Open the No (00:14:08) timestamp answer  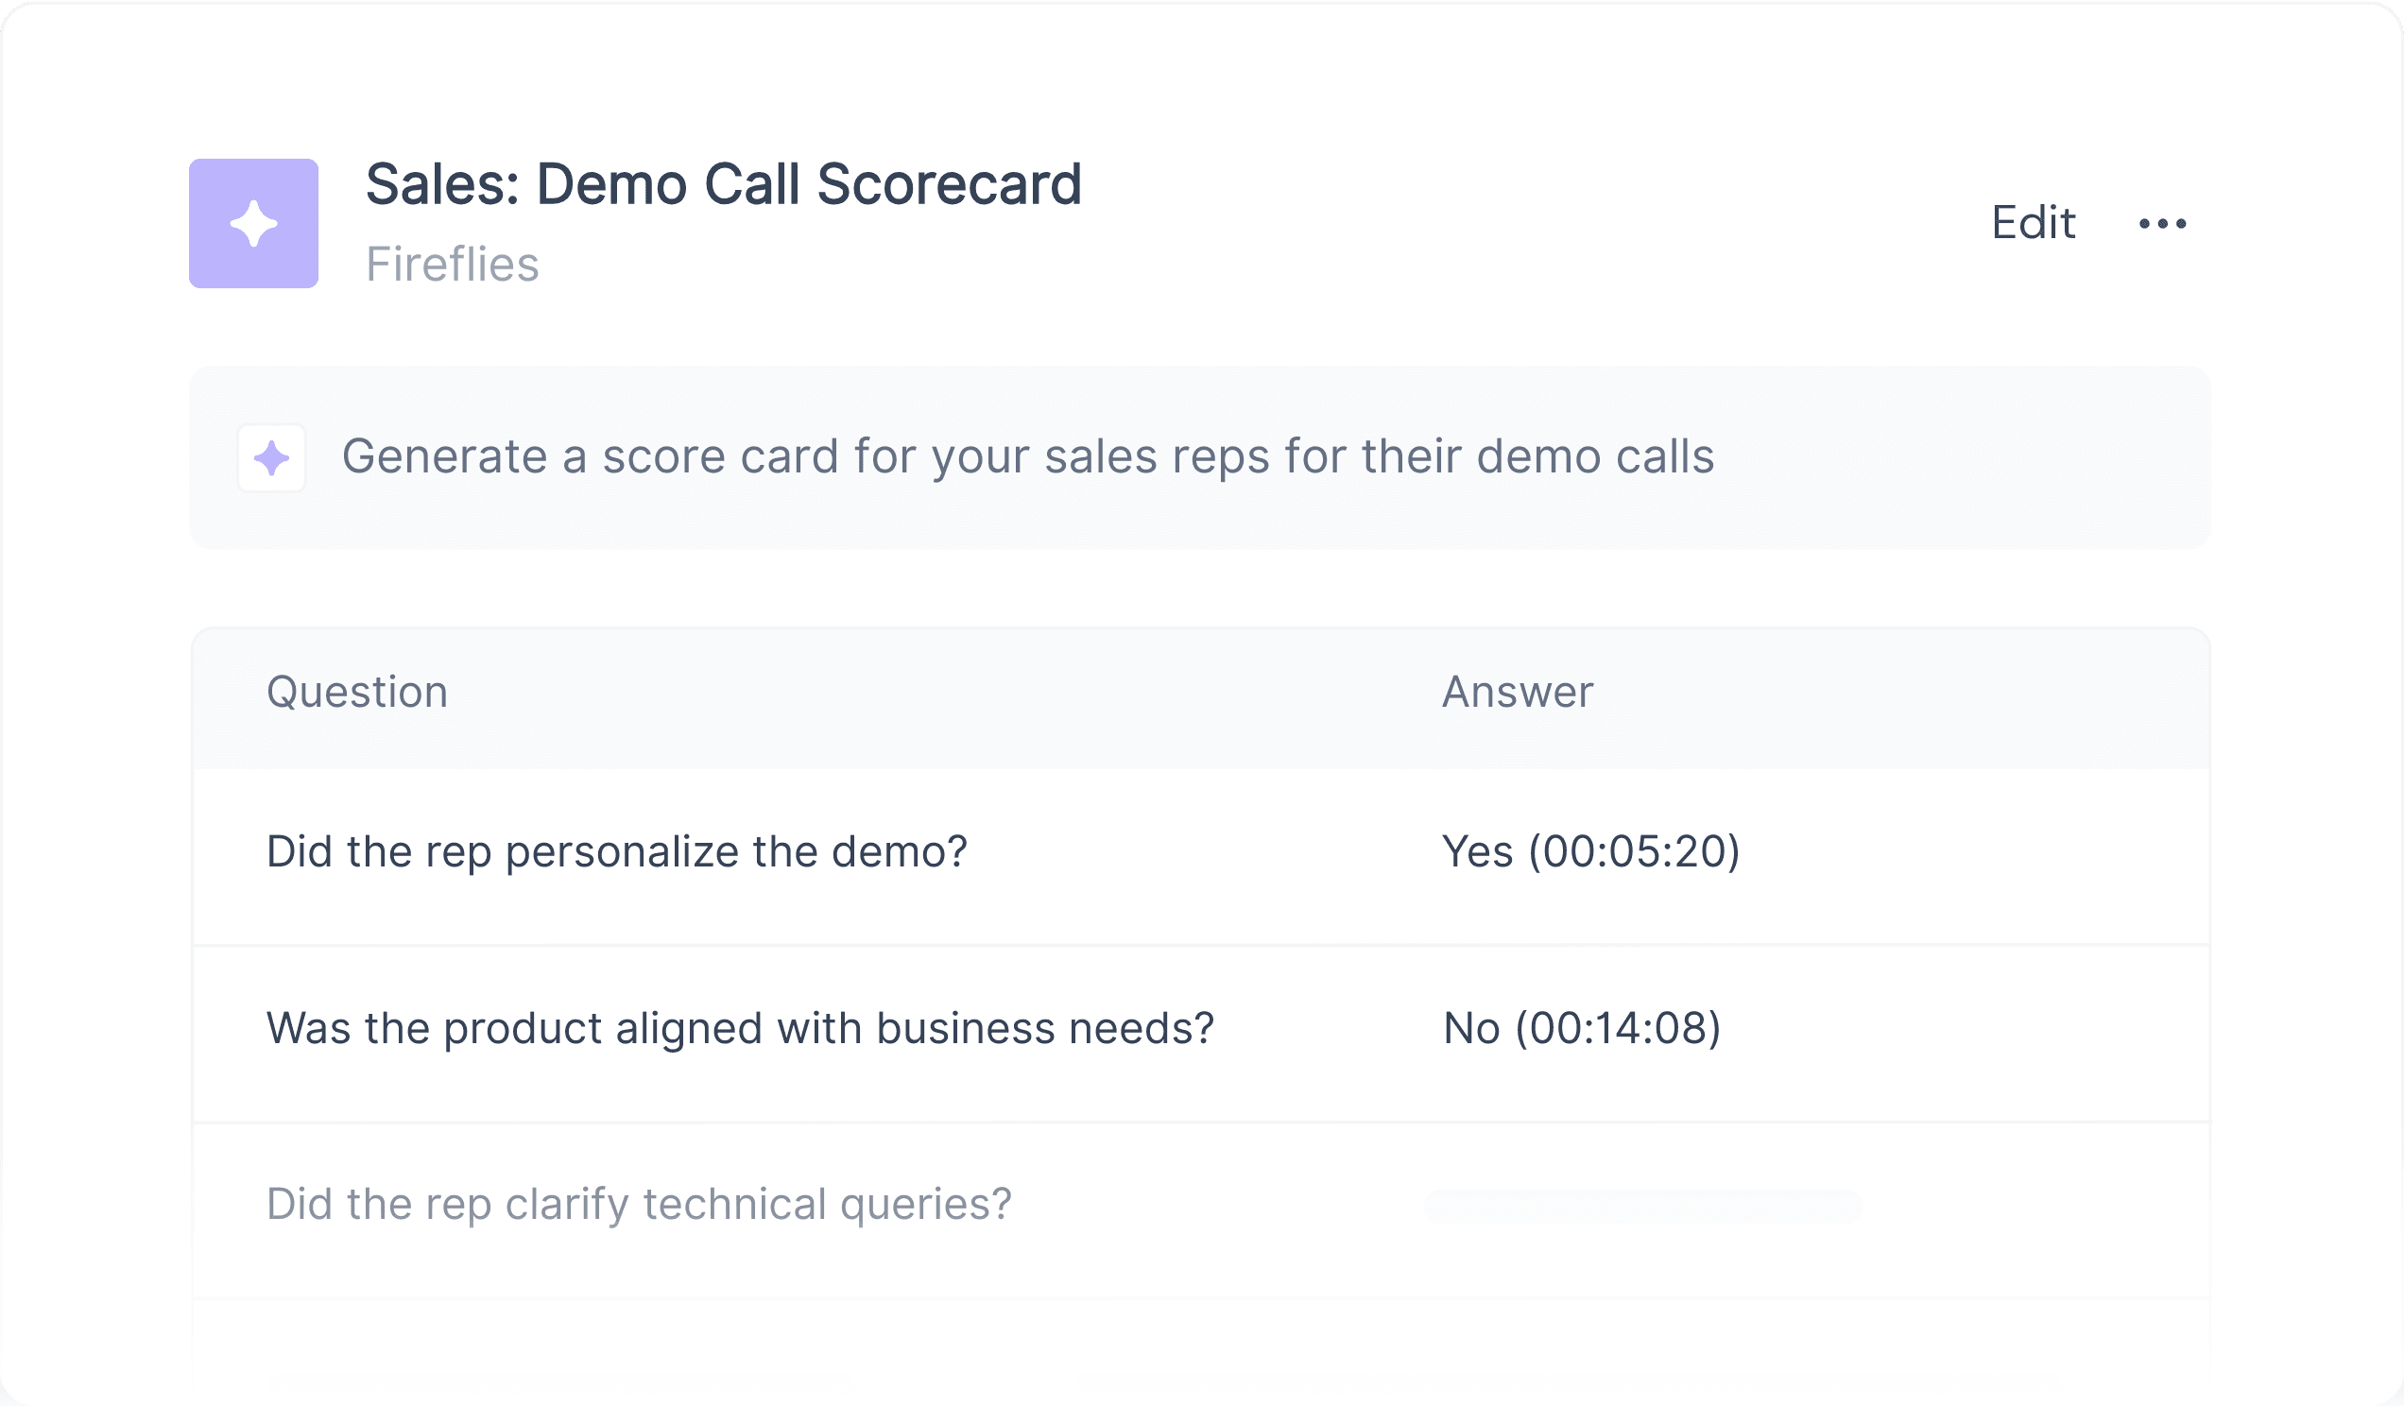(1582, 1028)
